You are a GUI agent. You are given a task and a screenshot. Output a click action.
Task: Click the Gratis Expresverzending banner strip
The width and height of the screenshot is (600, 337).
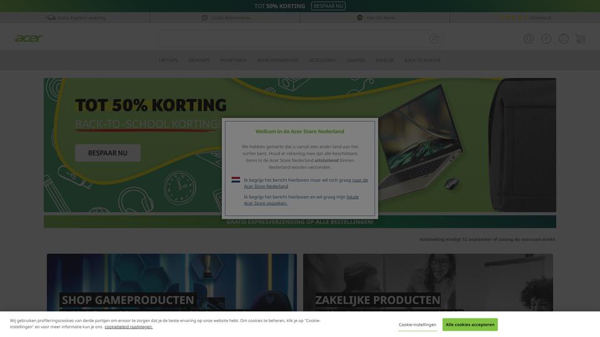point(299,222)
